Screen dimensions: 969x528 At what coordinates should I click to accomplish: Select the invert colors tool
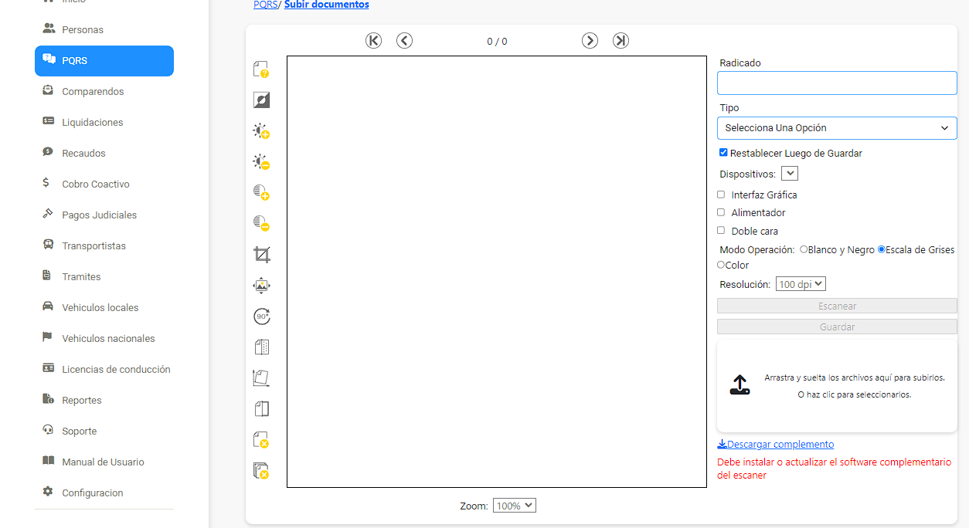[x=261, y=100]
